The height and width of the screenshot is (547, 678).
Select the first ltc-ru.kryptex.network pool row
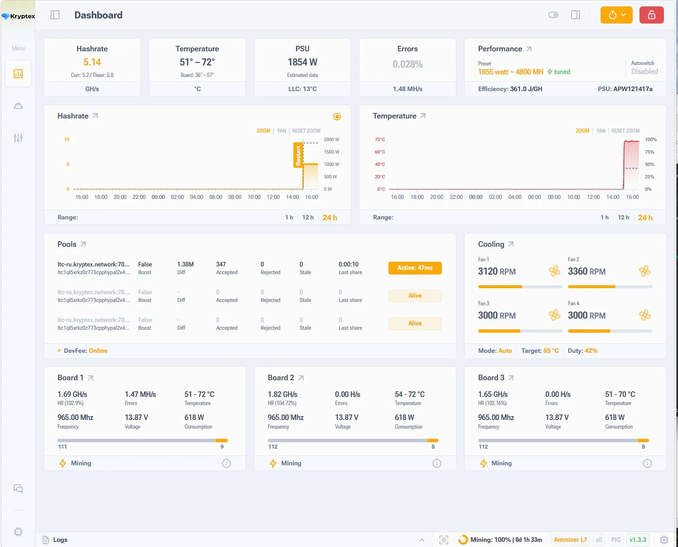click(250, 268)
